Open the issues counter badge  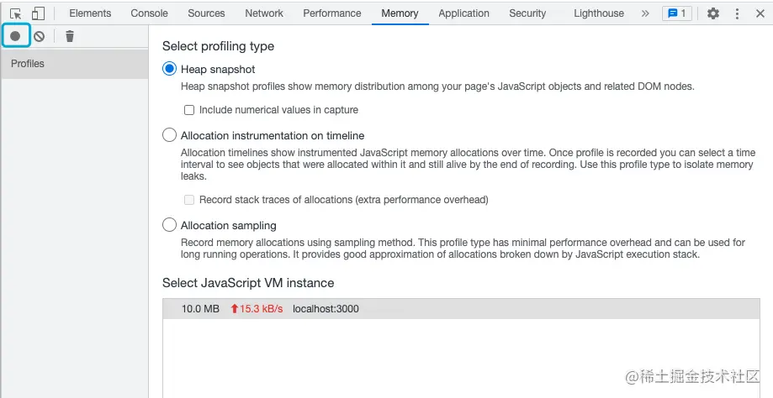[676, 13]
